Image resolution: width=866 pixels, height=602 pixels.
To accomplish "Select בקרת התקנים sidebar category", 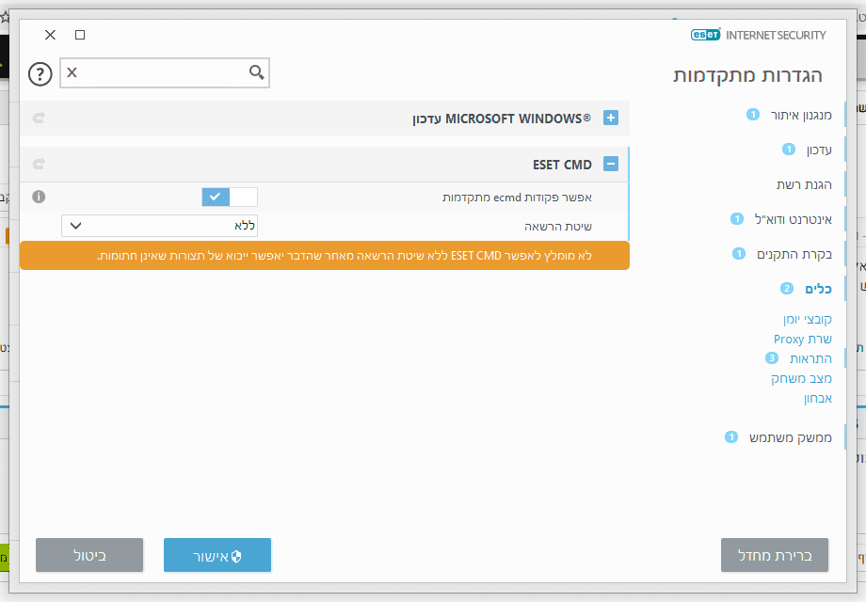I will click(794, 254).
